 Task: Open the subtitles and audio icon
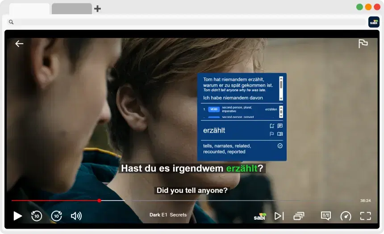326,216
